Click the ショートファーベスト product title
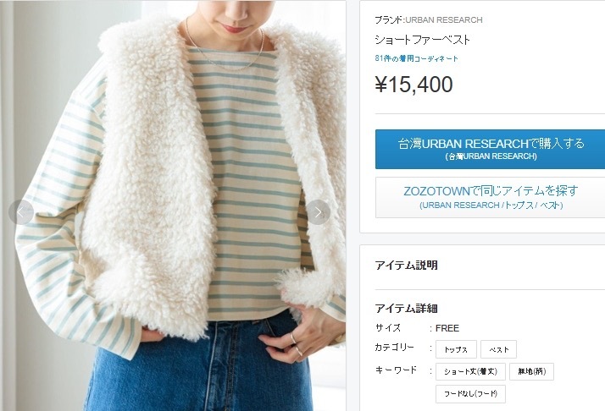605x411 pixels. click(x=423, y=40)
